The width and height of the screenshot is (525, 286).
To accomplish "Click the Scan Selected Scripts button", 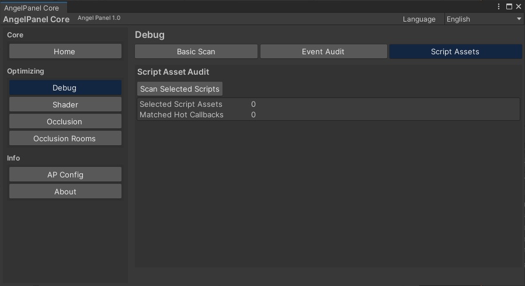I will coord(180,89).
